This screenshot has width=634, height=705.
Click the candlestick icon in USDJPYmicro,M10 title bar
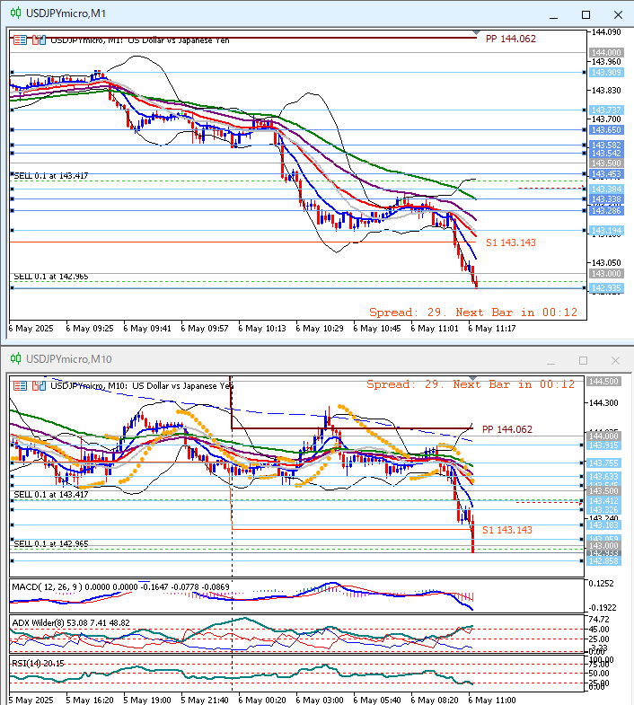[x=16, y=358]
